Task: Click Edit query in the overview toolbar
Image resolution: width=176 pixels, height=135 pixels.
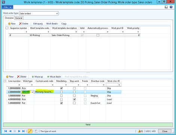Action: tap(38, 24)
